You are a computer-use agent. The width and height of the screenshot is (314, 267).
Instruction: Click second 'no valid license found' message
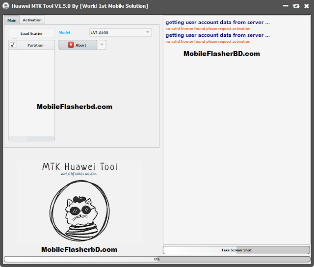208,41
